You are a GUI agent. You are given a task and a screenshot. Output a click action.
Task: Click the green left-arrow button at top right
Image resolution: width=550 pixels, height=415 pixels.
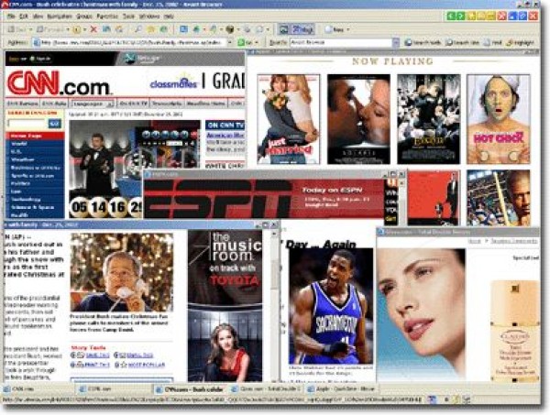click(x=451, y=16)
